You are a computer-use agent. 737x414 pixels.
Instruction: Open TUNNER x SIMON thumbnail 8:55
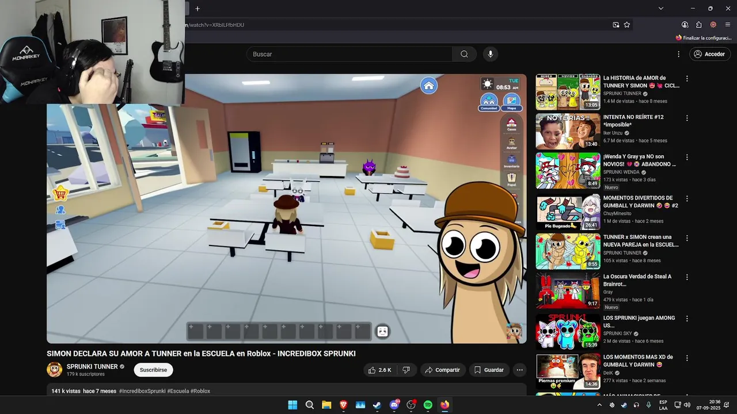coord(568,251)
